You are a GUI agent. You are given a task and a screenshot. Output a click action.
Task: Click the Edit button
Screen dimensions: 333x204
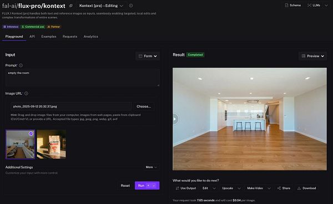(205, 188)
